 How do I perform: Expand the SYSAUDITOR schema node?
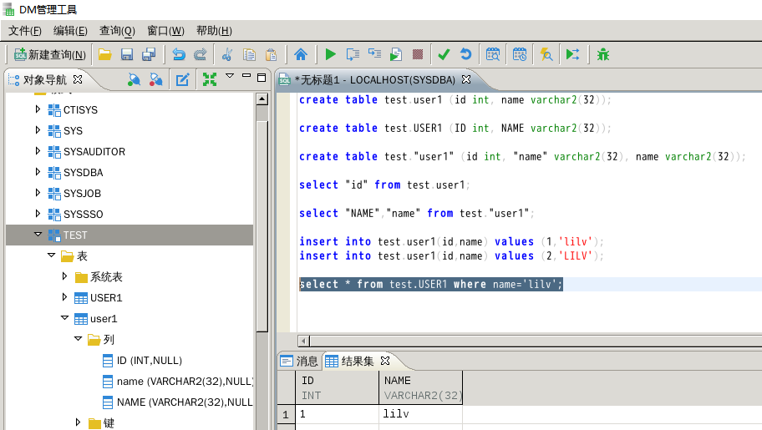point(38,151)
